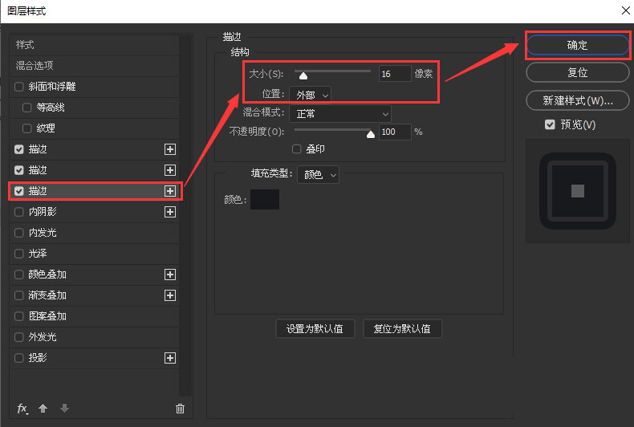Open the 内发光 settings by its label

[43, 233]
